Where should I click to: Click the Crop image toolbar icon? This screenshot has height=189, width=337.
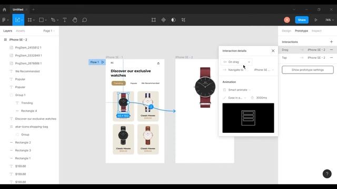183,20
